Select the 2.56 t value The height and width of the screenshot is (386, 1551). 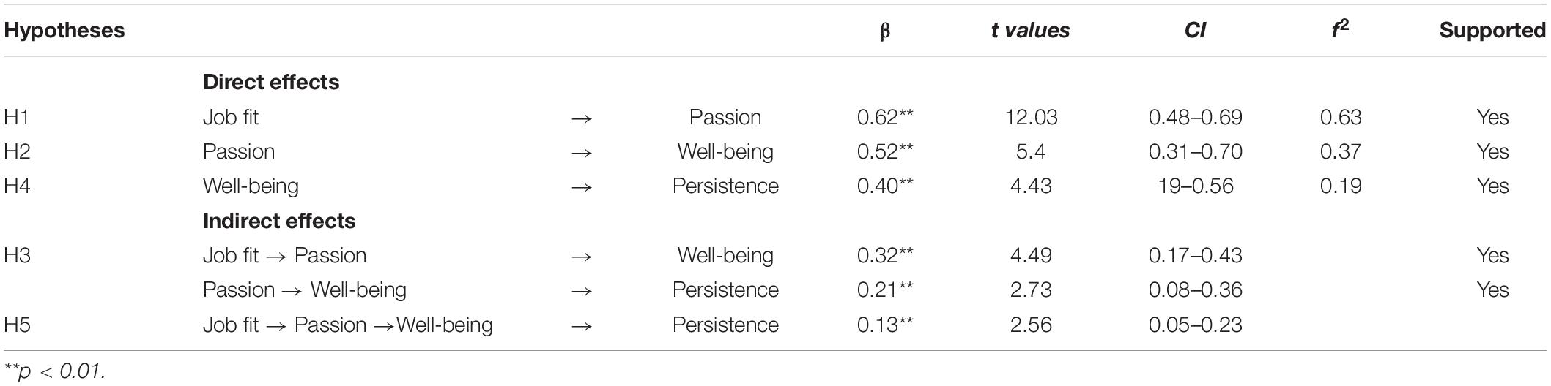[x=1030, y=325]
